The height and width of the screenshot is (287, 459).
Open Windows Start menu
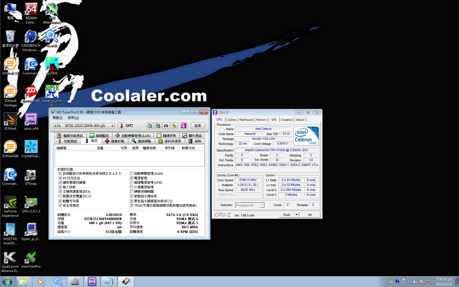(7, 282)
